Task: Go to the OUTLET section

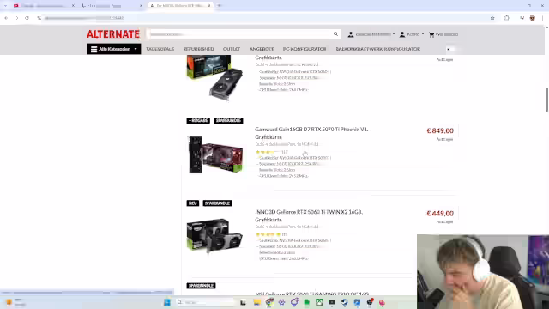Action: tap(232, 49)
